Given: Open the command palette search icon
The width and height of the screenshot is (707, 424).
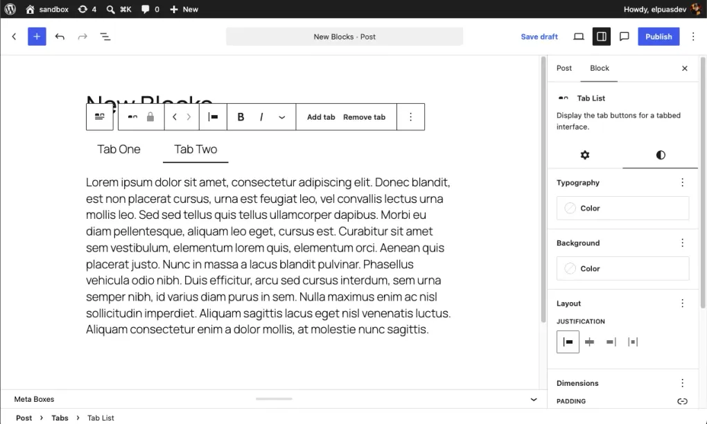Looking at the screenshot, I should tap(119, 9).
